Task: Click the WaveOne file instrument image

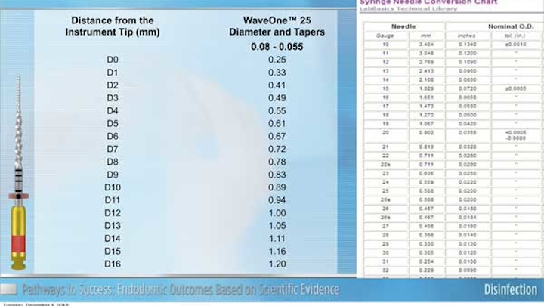Action: pyautogui.click(x=18, y=173)
